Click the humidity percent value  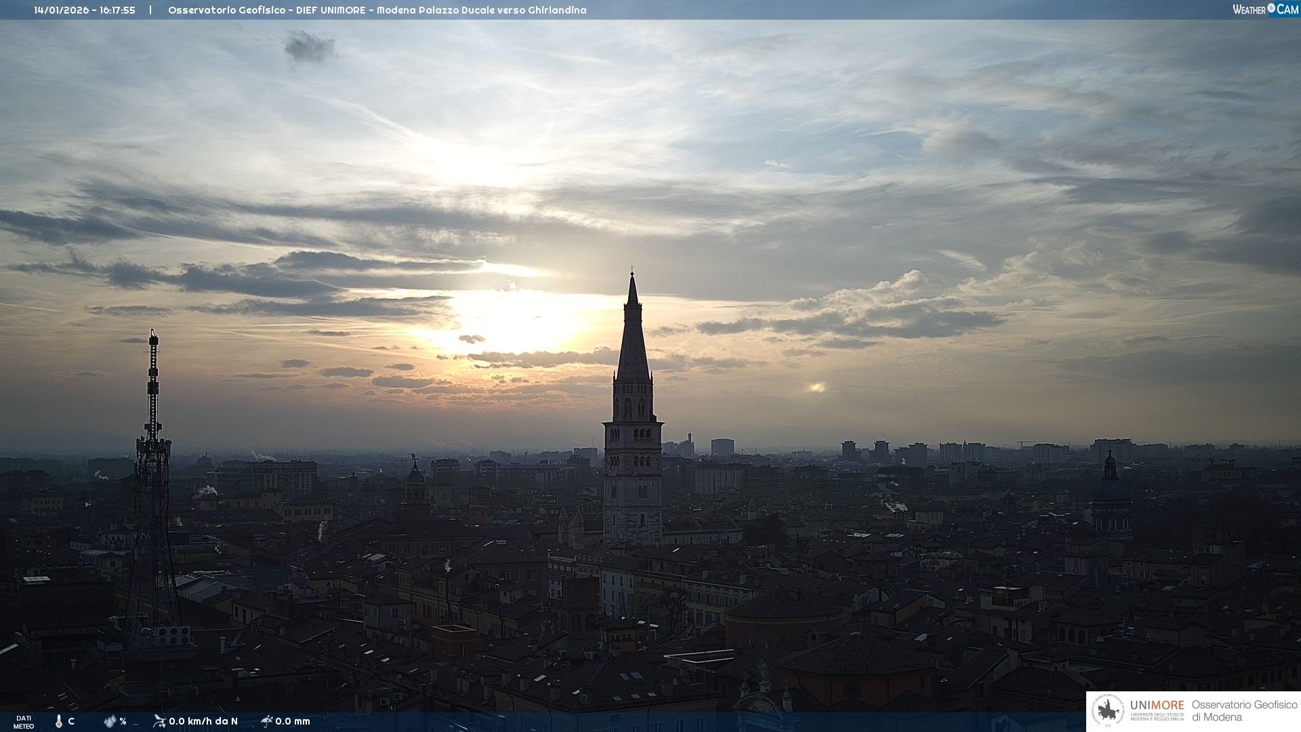123,721
